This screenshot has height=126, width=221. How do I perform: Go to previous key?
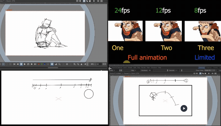(63, 64)
